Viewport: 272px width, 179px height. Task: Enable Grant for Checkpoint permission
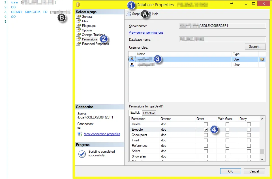[x=206, y=135]
